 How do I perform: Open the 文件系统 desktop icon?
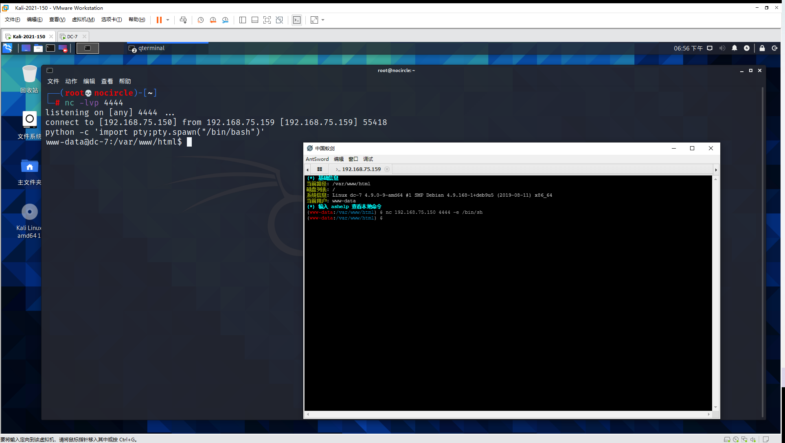[x=29, y=125]
